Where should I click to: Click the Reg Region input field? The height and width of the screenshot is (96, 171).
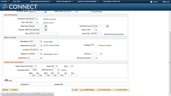[35, 42]
